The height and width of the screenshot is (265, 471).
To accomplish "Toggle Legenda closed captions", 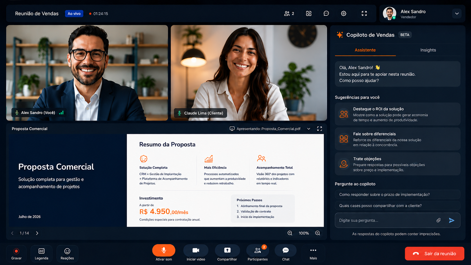I will pos(41,254).
